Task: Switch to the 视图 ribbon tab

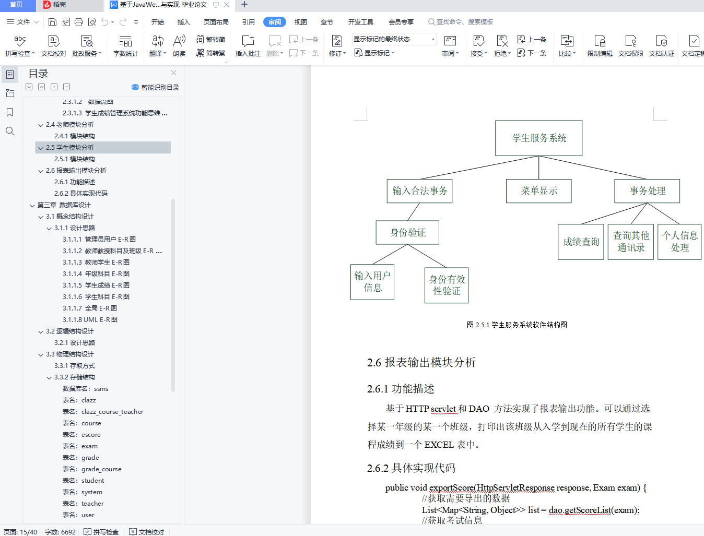Action: (x=301, y=22)
